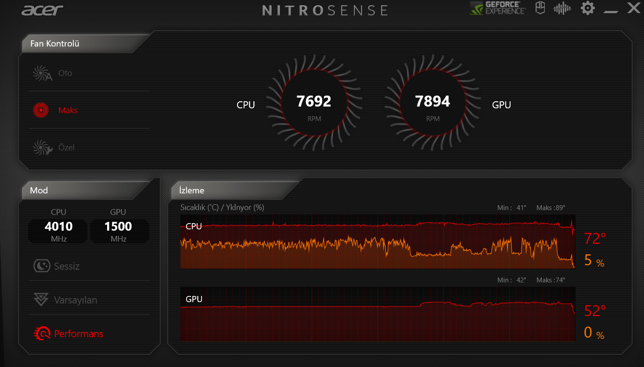Click the GPU graph 'Min : 42°' value
This screenshot has width=644, height=367.
click(512, 280)
